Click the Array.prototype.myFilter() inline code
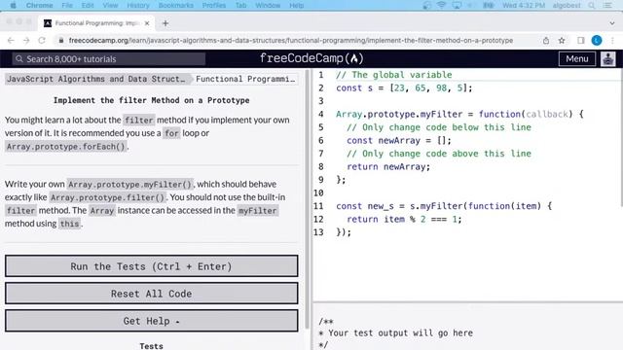The width and height of the screenshot is (623, 350). coord(129,184)
